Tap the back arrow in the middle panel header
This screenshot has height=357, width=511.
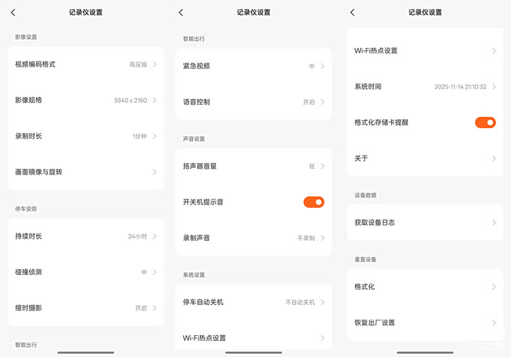(181, 12)
